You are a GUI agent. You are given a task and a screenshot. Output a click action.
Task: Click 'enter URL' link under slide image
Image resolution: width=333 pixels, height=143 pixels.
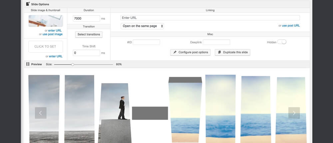pos(55,30)
